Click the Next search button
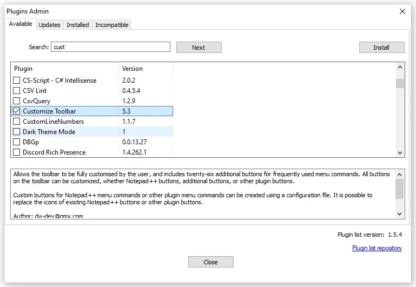Viewport: 416px width, 287px height. 199,48
